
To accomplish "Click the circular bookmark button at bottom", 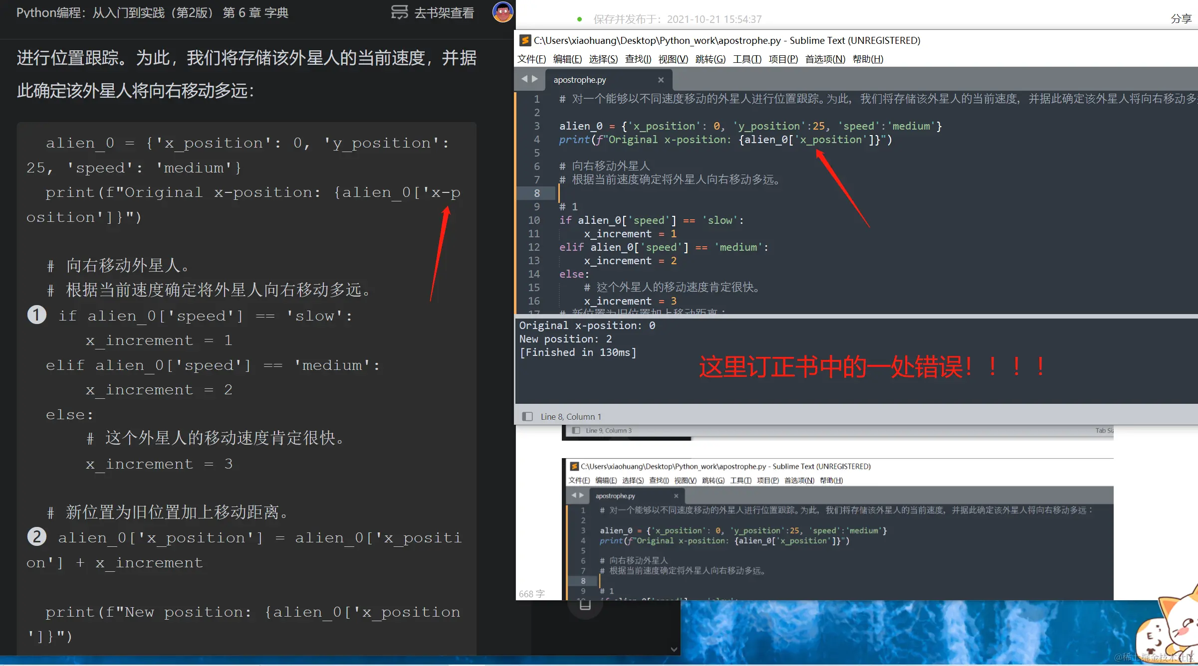I will 585,605.
